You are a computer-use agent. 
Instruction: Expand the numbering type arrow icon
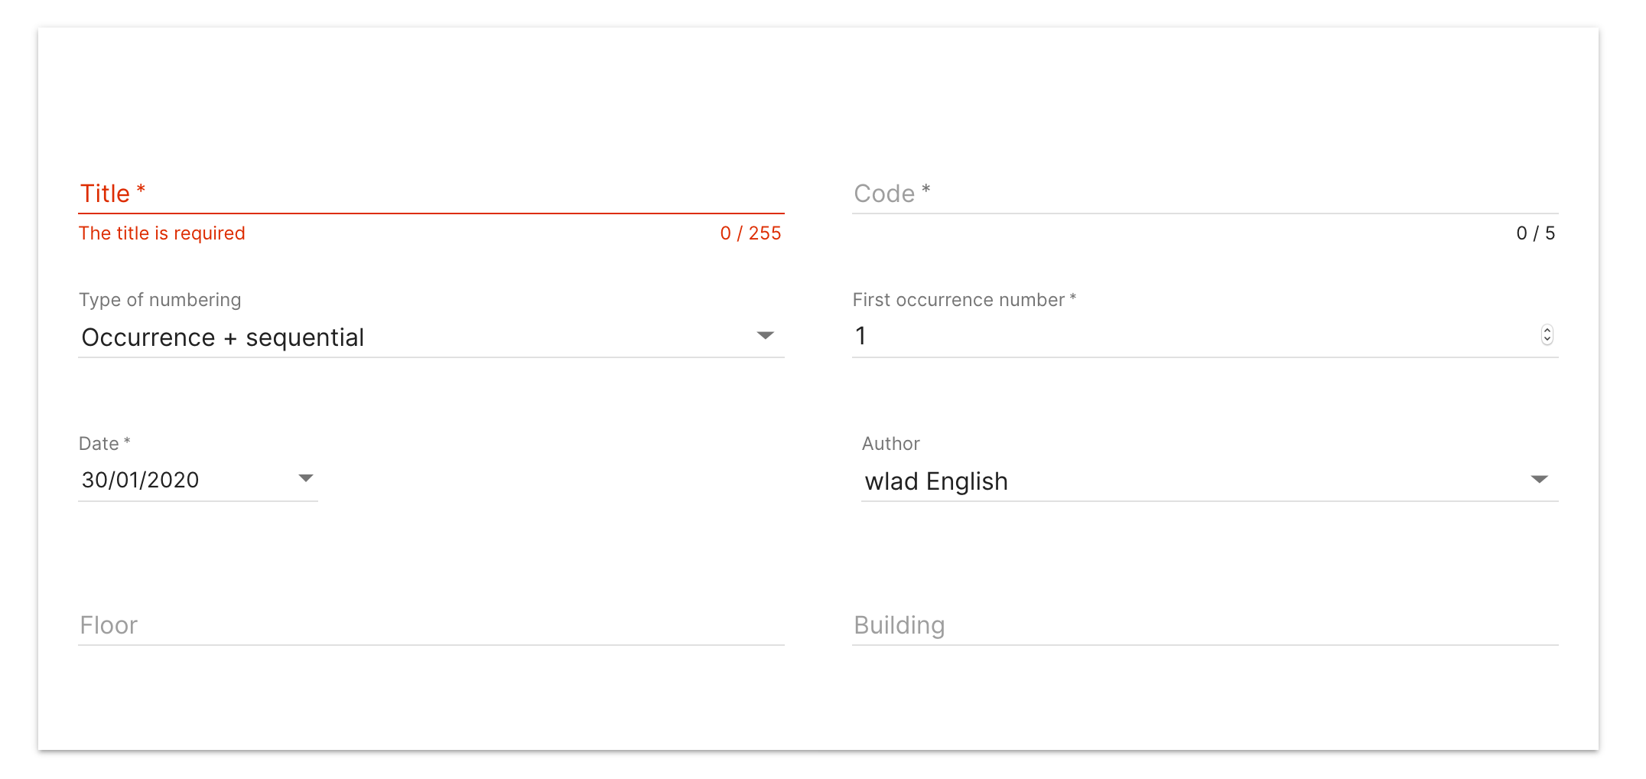coord(765,336)
